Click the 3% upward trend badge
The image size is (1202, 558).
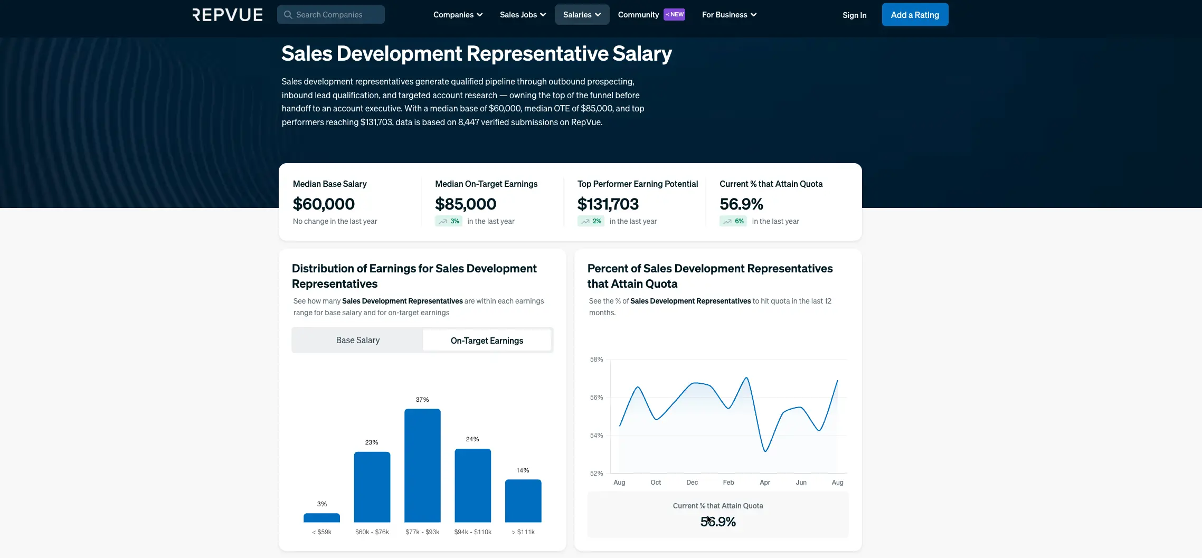point(449,221)
